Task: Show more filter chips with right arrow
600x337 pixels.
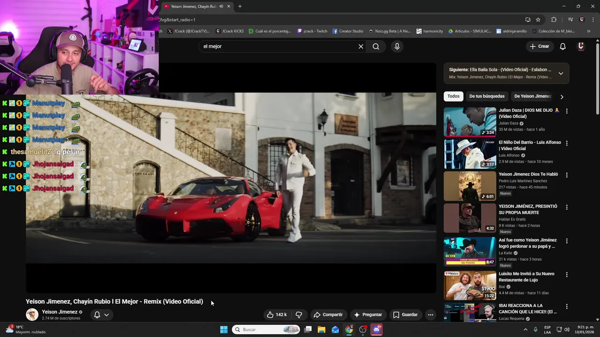Action: (562, 96)
